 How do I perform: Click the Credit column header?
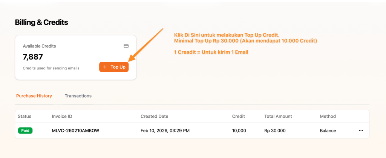click(x=238, y=116)
